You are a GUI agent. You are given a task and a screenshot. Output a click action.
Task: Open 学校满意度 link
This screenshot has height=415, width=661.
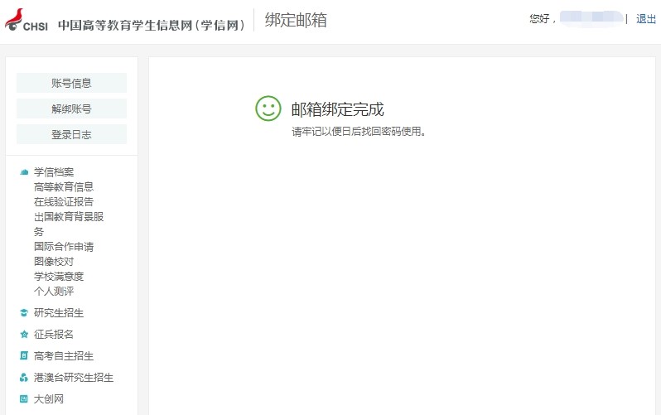59,277
